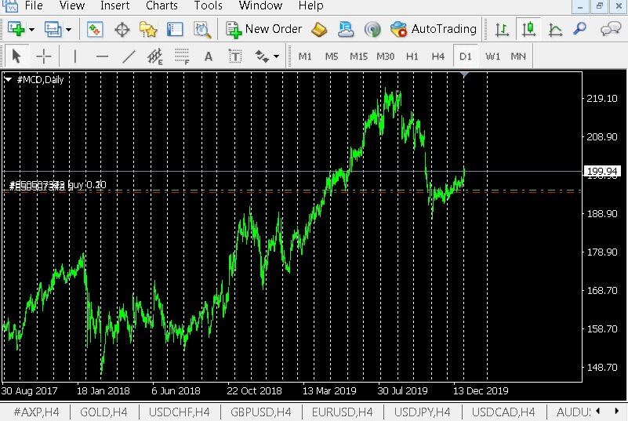Switch to GOLD,H4 chart tab
Viewport: 628px width, 421px height.
pos(103,412)
